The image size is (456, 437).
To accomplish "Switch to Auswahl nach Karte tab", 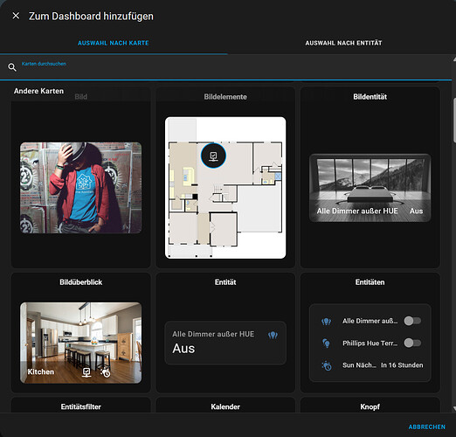I will [x=114, y=43].
